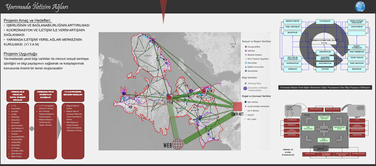Click the gray plus sign icon
Image resolution: width=376 pixels, height=166 pixels.
32,129
